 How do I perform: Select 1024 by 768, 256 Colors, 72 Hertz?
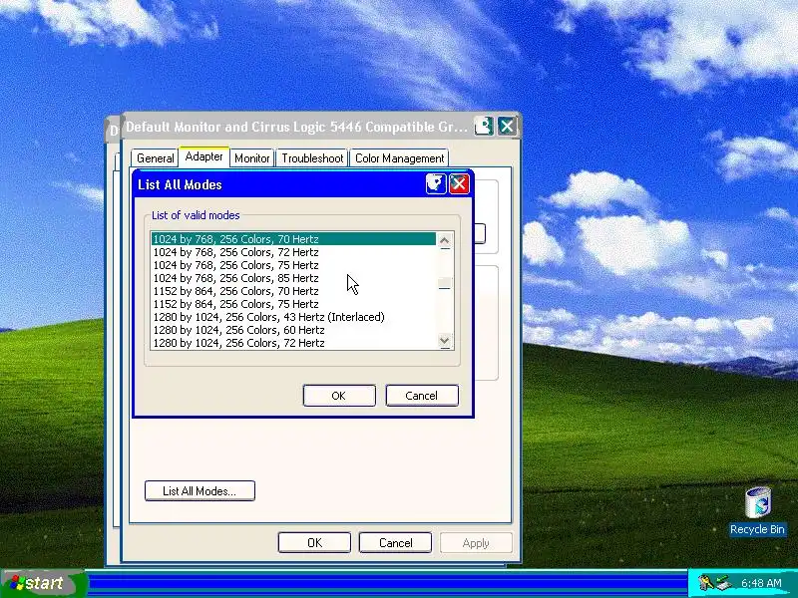[293, 252]
